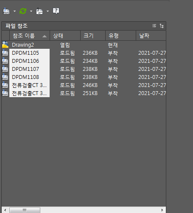Click the Attach DWG icon

click(x=6, y=11)
